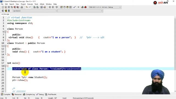Switch to the Compiler bottom tab

point(5,94)
